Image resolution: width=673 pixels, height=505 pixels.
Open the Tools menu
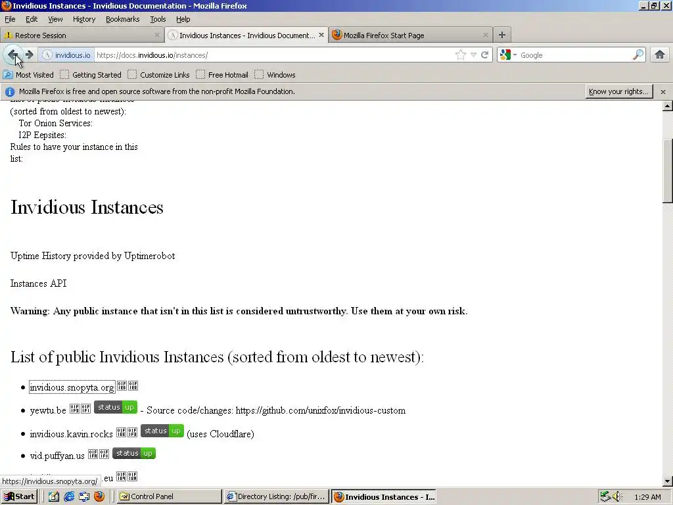[158, 19]
